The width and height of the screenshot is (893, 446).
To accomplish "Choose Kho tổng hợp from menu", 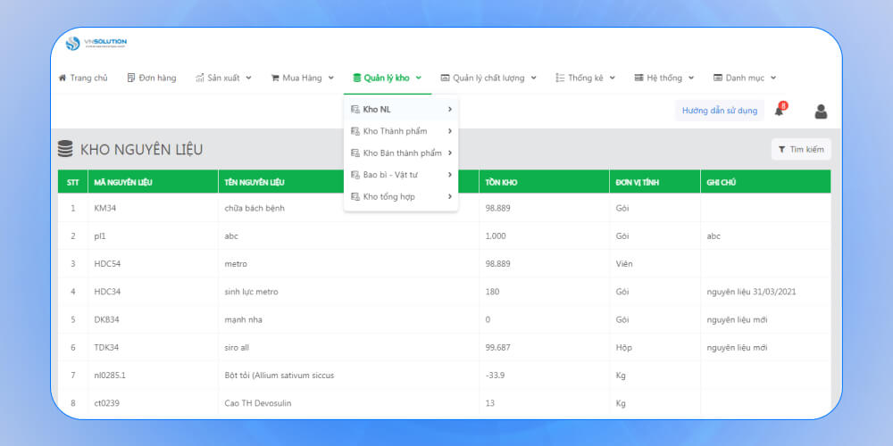I will click(388, 196).
